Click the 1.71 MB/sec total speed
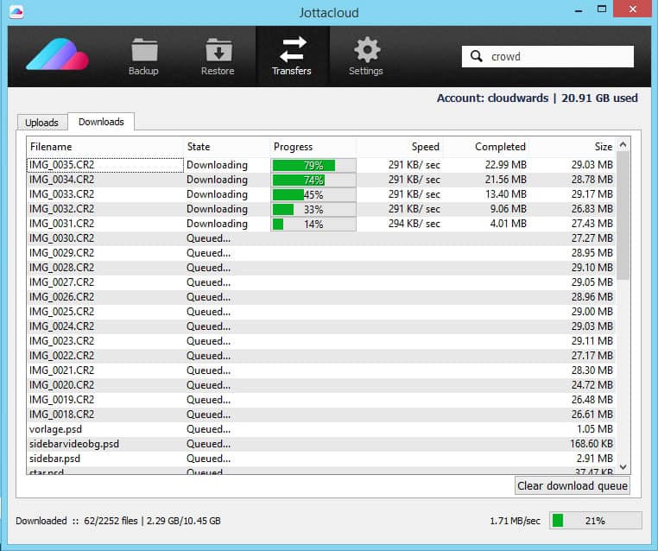The width and height of the screenshot is (658, 551). coord(515,522)
